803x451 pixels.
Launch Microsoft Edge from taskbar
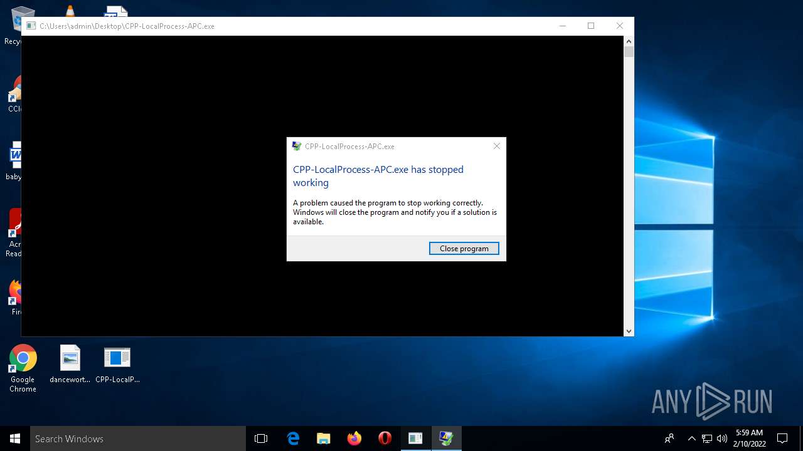(293, 438)
